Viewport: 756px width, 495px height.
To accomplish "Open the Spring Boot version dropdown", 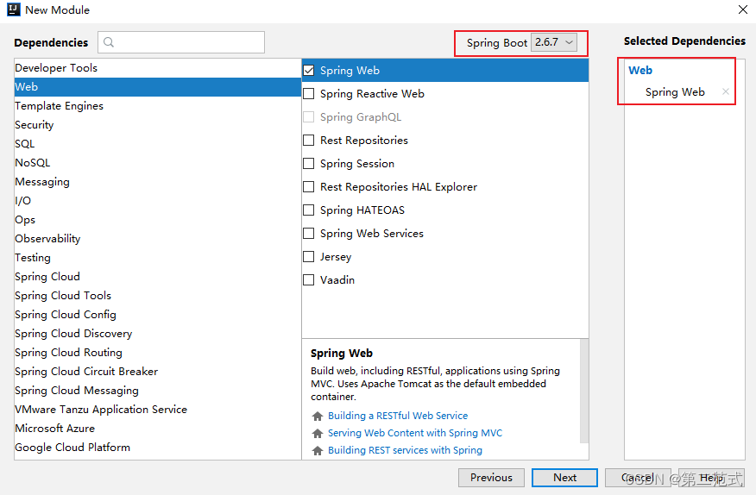I will [553, 42].
